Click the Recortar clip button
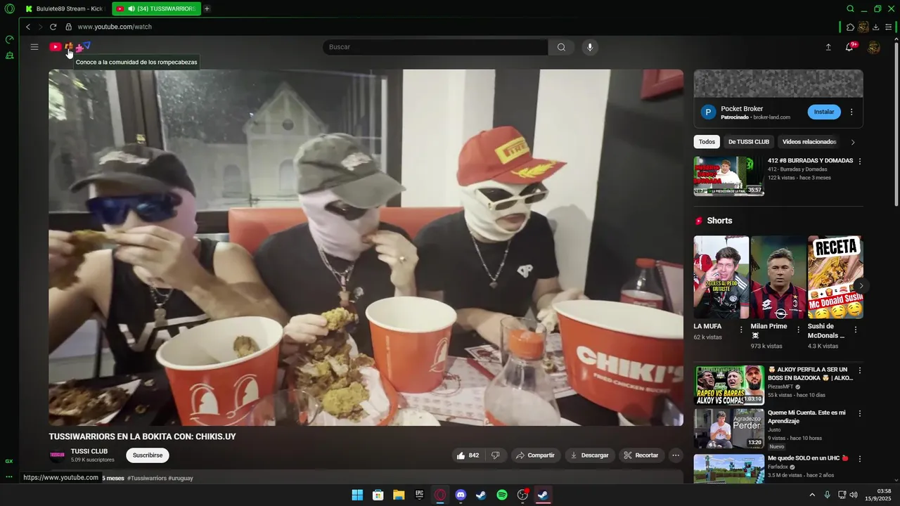The image size is (900, 506). [x=641, y=455]
